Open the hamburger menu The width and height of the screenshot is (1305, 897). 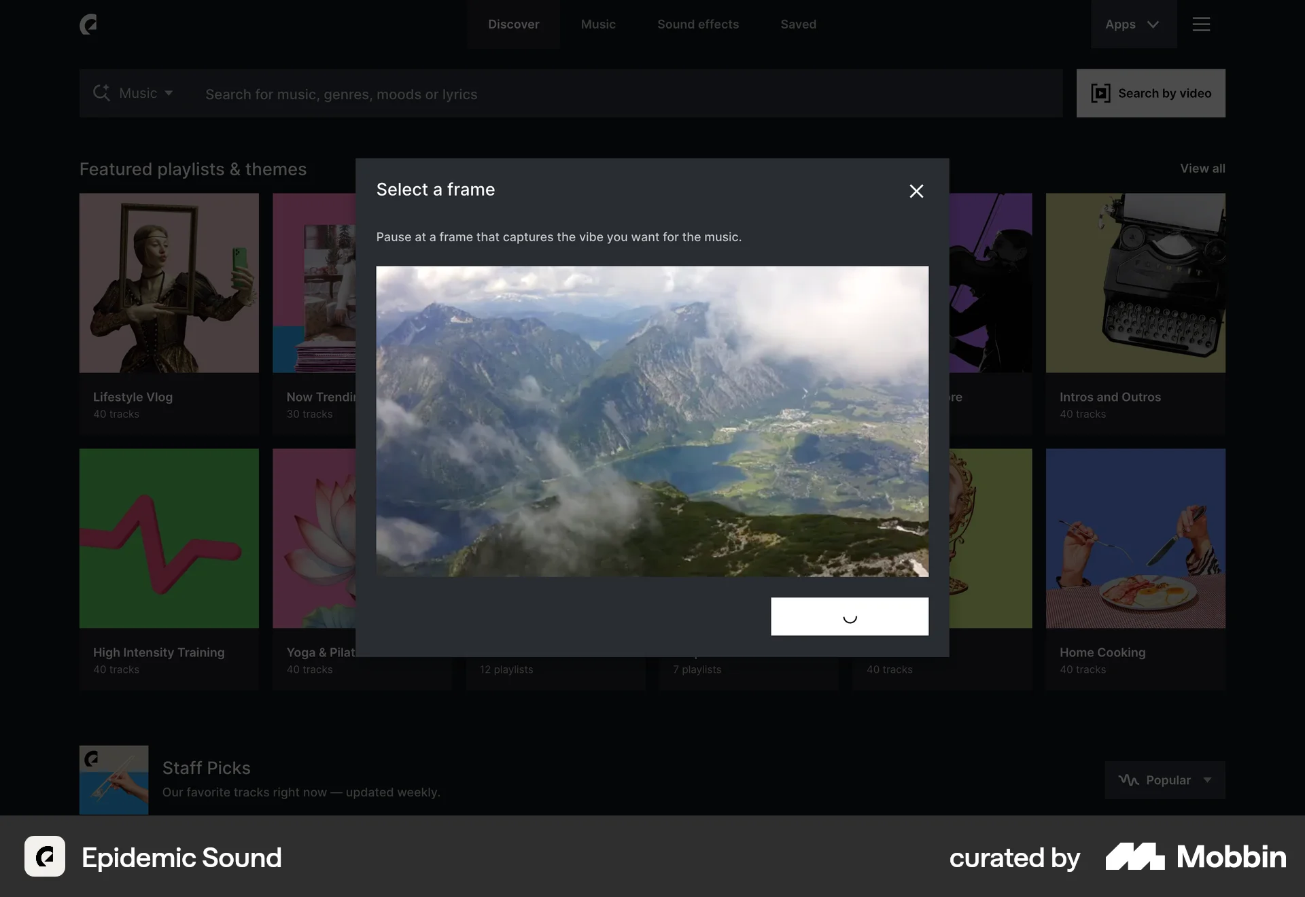1201,24
